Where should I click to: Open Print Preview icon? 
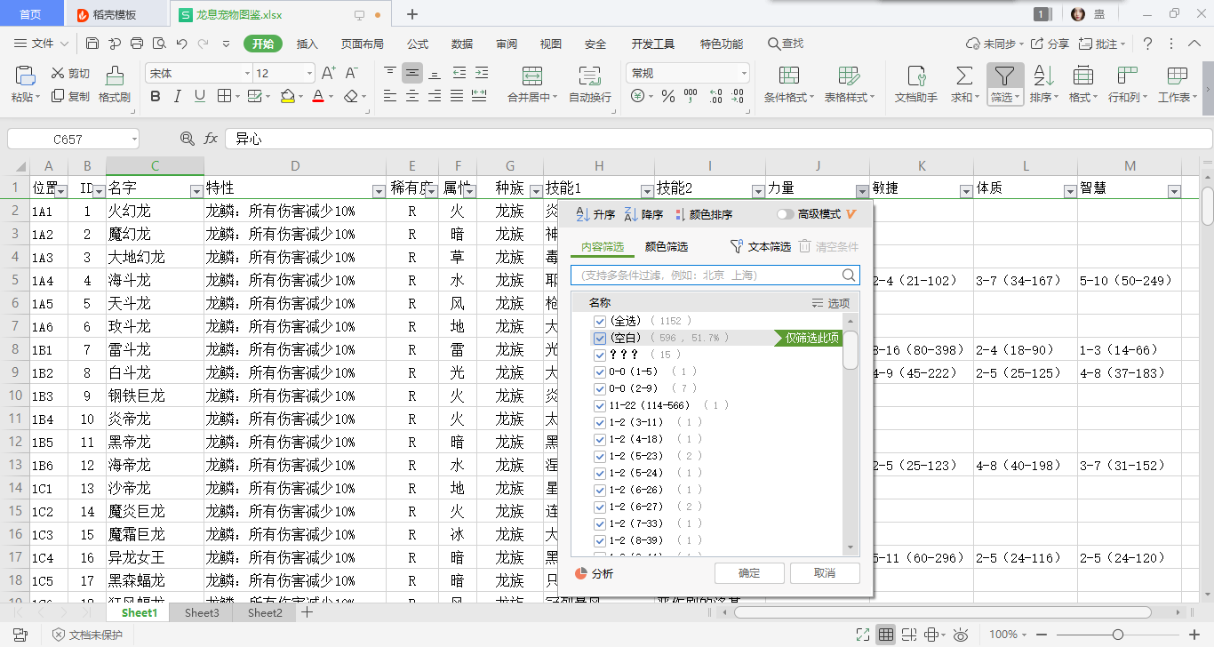coord(159,44)
